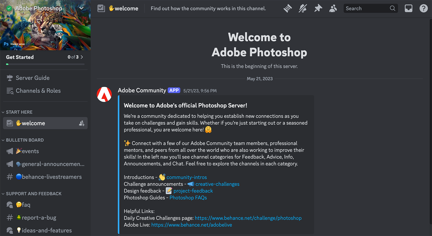Click the message timestamp 5/21/23, 9:56 PM
This screenshot has height=236, width=432.
200,91
